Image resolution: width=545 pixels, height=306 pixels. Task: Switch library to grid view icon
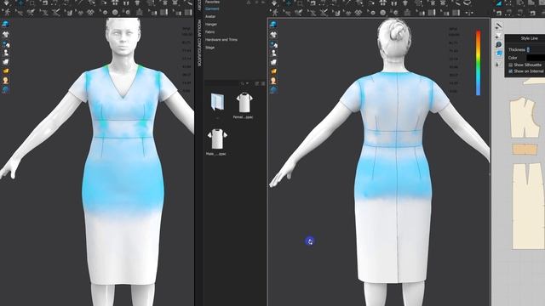click(x=263, y=83)
